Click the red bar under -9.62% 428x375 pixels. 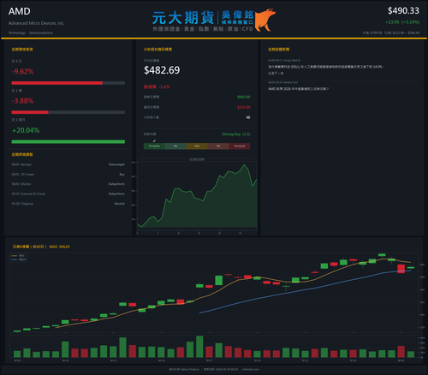[x=56, y=83]
